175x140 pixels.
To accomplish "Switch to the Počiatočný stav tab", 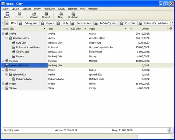I will pyautogui.click(x=106, y=23).
